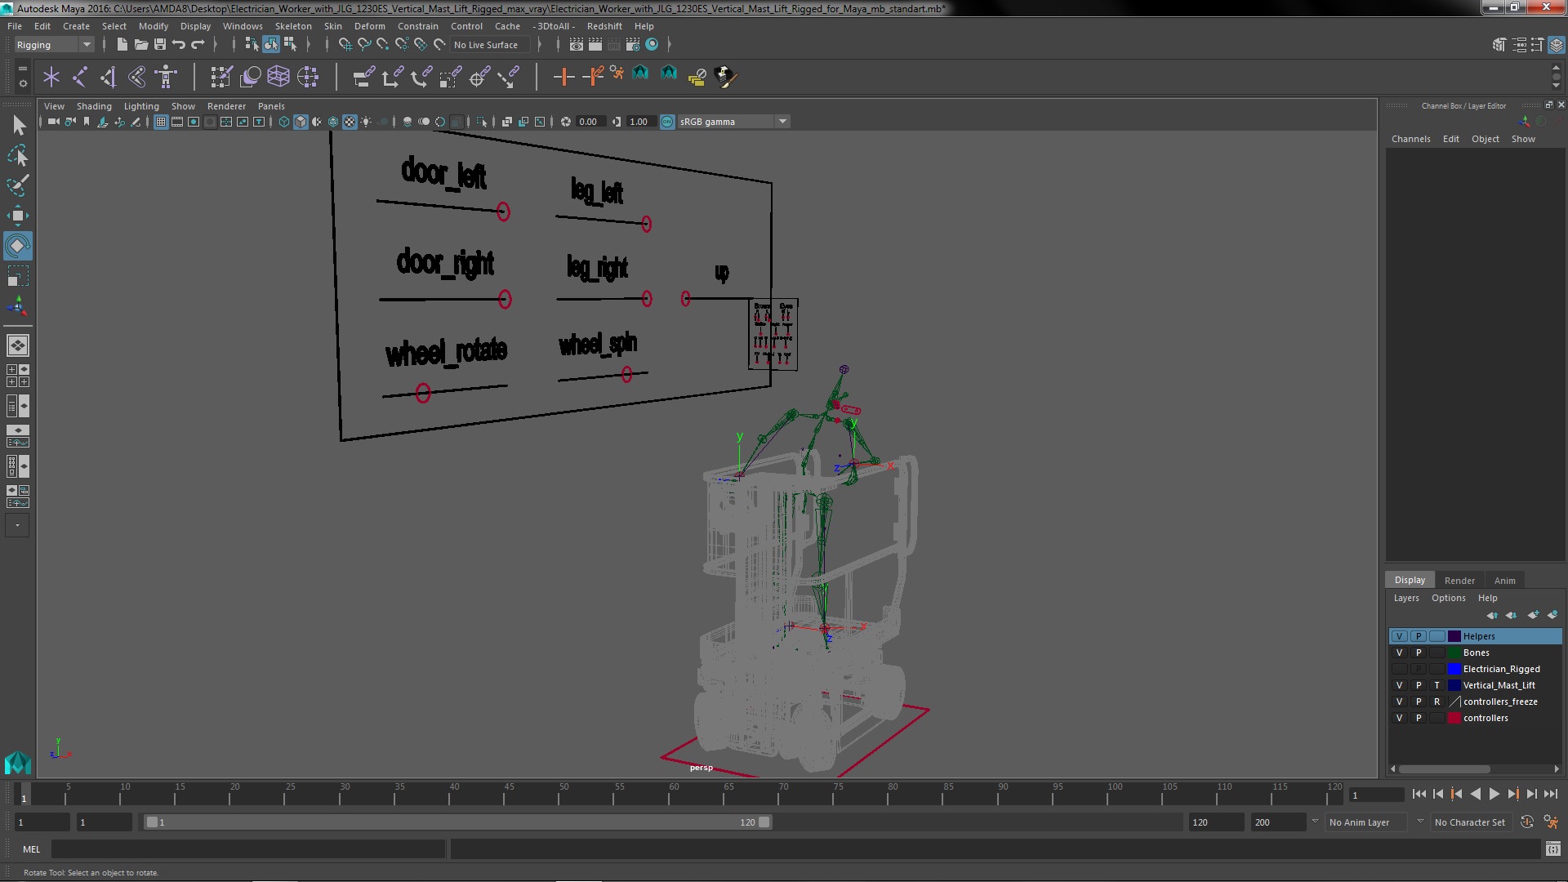Toggle visibility of Helpers layer
Viewport: 1568px width, 882px height.
coord(1399,636)
